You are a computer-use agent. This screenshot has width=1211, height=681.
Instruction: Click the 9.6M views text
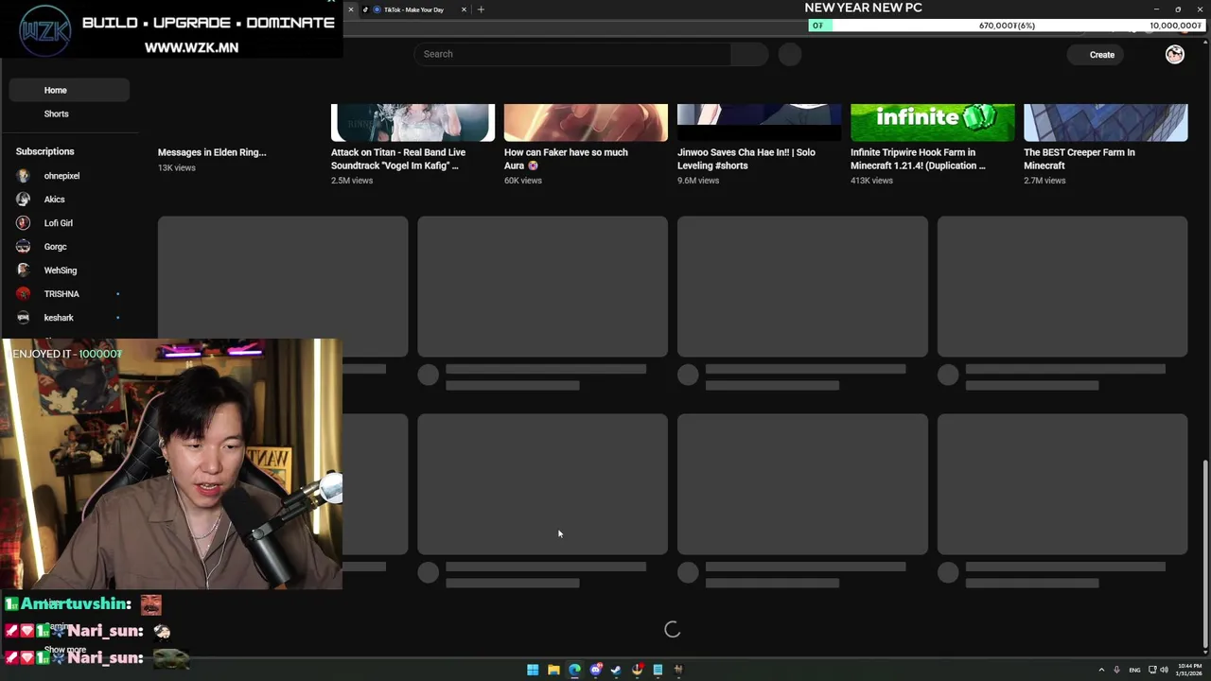(697, 181)
